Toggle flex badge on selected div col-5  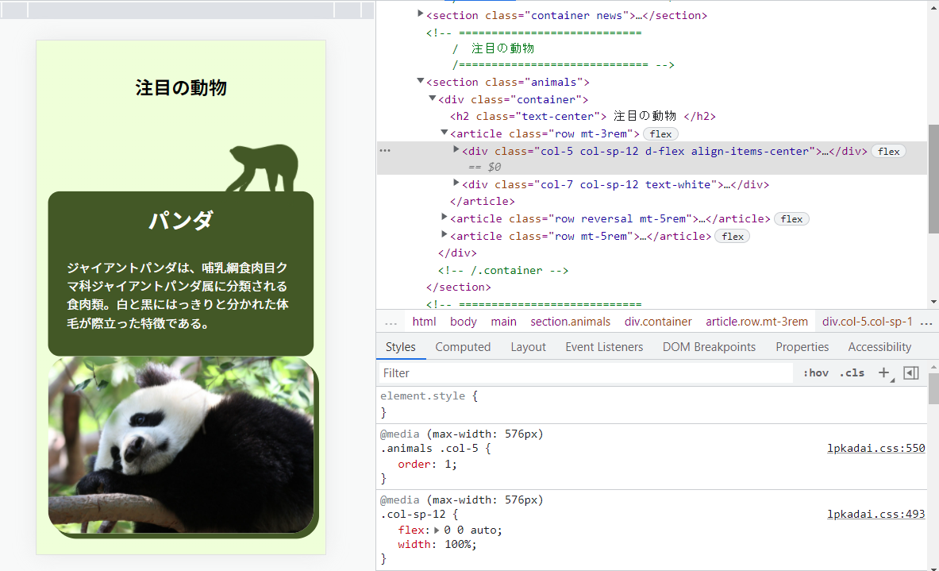tap(889, 152)
